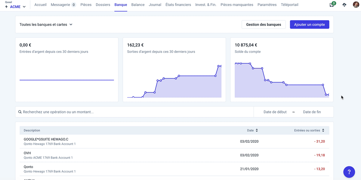Image resolution: width=361 pixels, height=180 pixels.
Task: Click the Sorties d'argent chart
Action: (174, 81)
